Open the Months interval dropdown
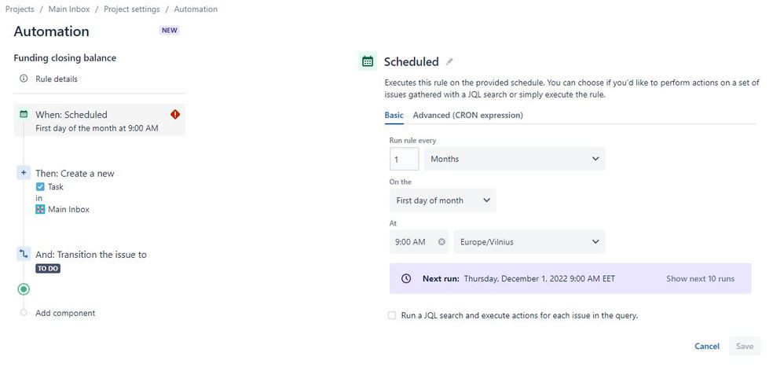The width and height of the screenshot is (784, 371). tap(515, 159)
